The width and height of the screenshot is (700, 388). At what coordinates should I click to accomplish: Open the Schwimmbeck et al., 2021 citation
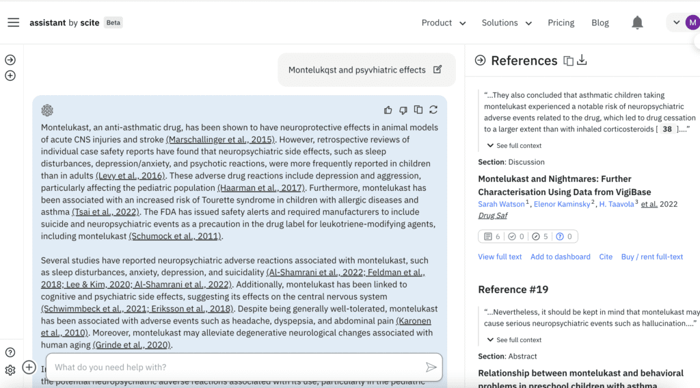coord(94,309)
